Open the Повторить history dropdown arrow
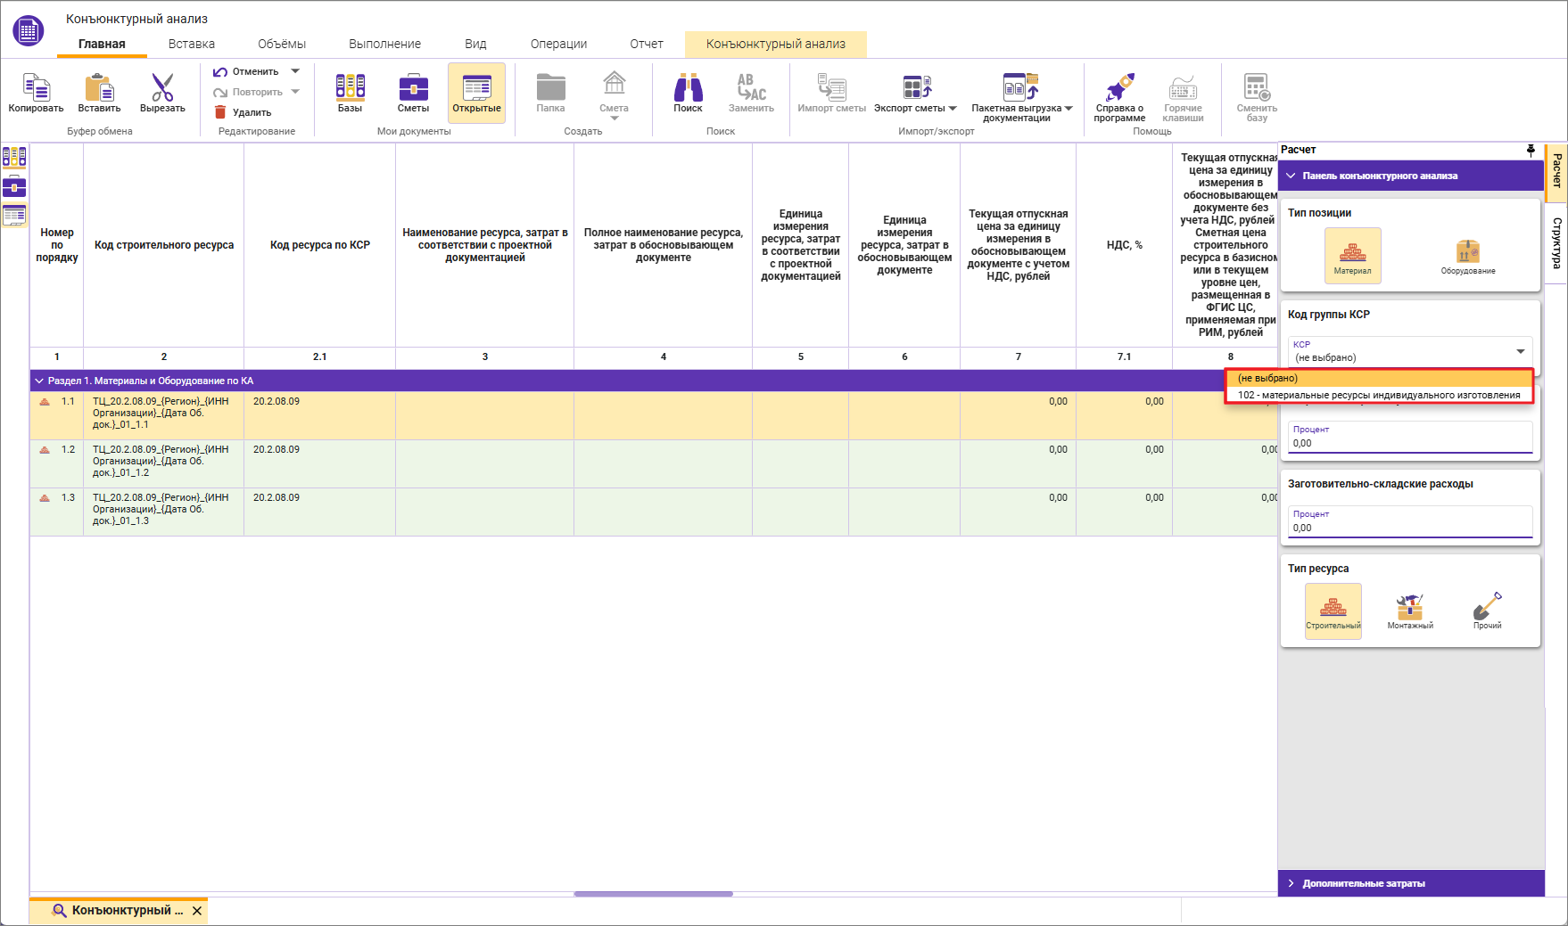Viewport: 1568px width, 926px height. [x=295, y=92]
